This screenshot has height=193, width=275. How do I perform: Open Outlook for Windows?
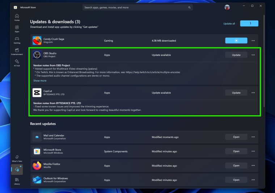[x=236, y=180]
